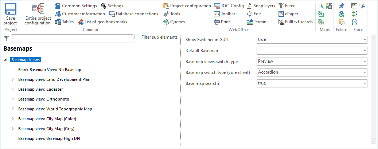Select Basemap view: World Topographic Map row
Viewport: 378px width, 149px height.
(x=55, y=109)
